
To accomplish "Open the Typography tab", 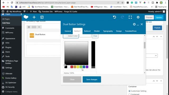I will point(108,31).
